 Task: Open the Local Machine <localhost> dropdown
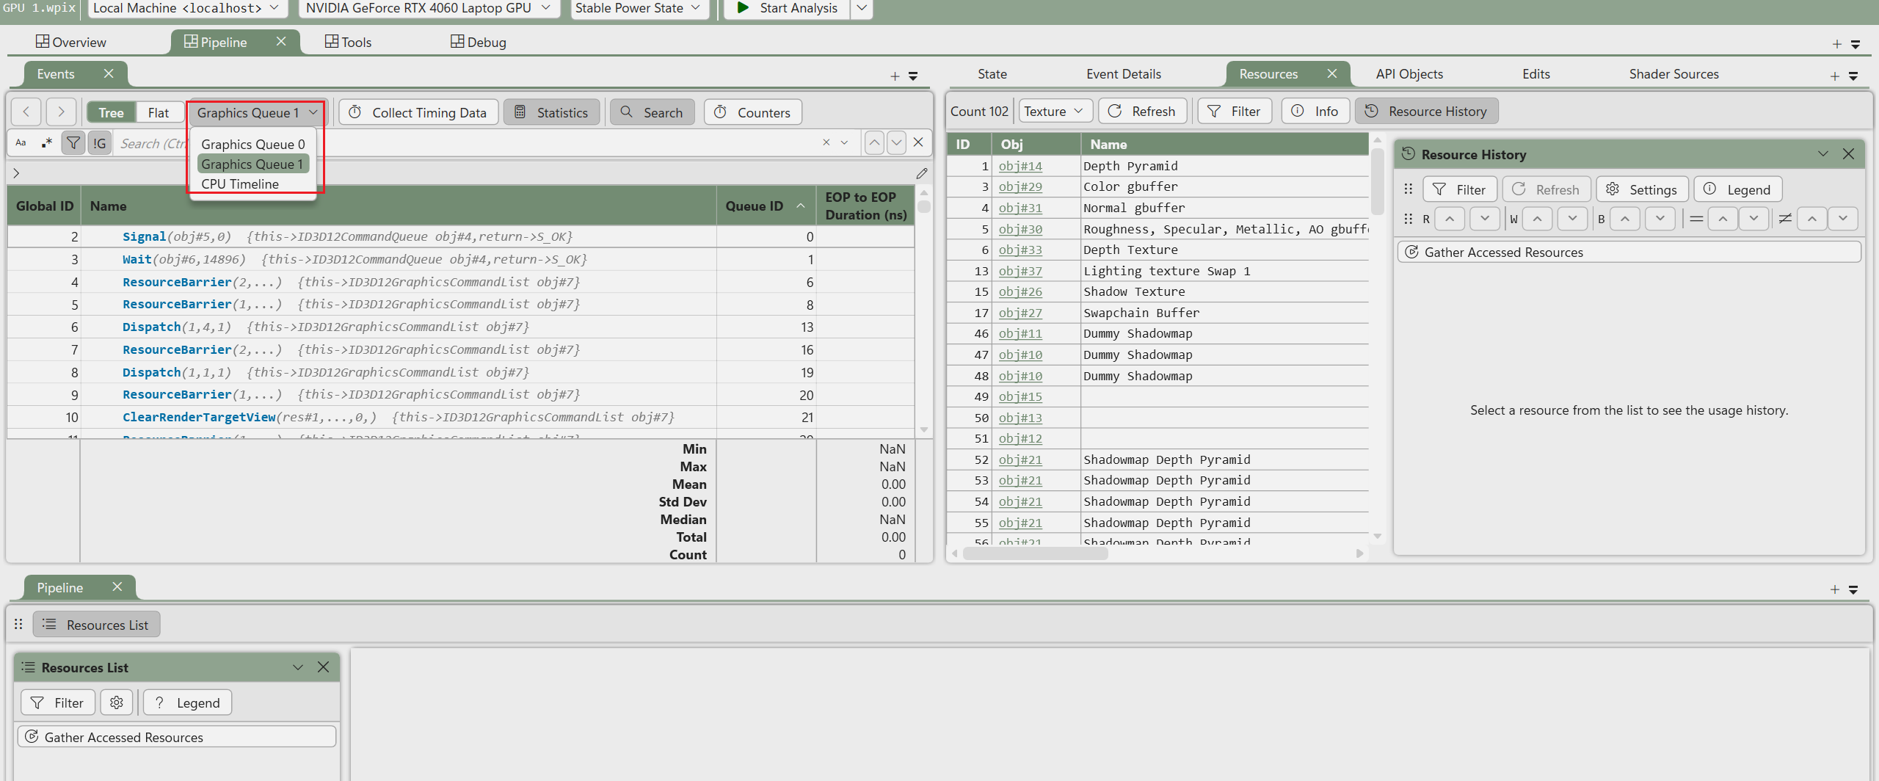(x=187, y=8)
